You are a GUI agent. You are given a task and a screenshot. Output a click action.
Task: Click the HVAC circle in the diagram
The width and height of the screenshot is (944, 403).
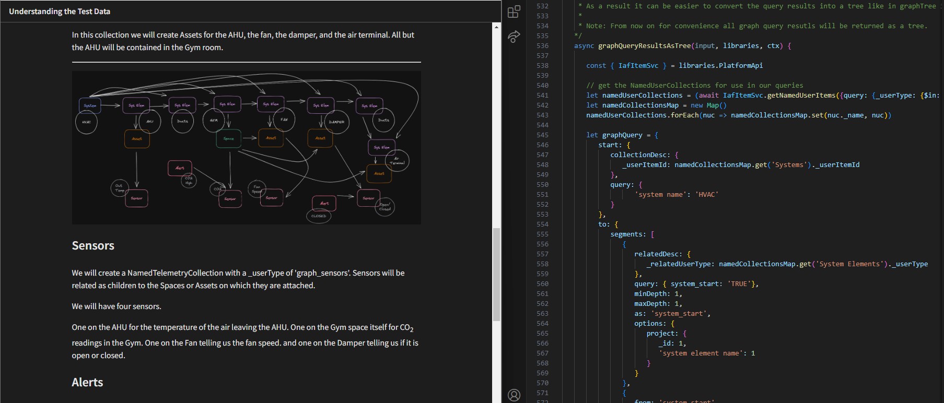click(86, 122)
